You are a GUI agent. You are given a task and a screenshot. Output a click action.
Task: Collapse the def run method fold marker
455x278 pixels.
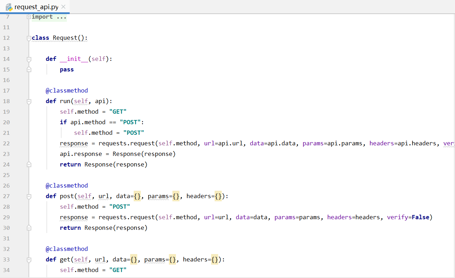pyautogui.click(x=29, y=101)
